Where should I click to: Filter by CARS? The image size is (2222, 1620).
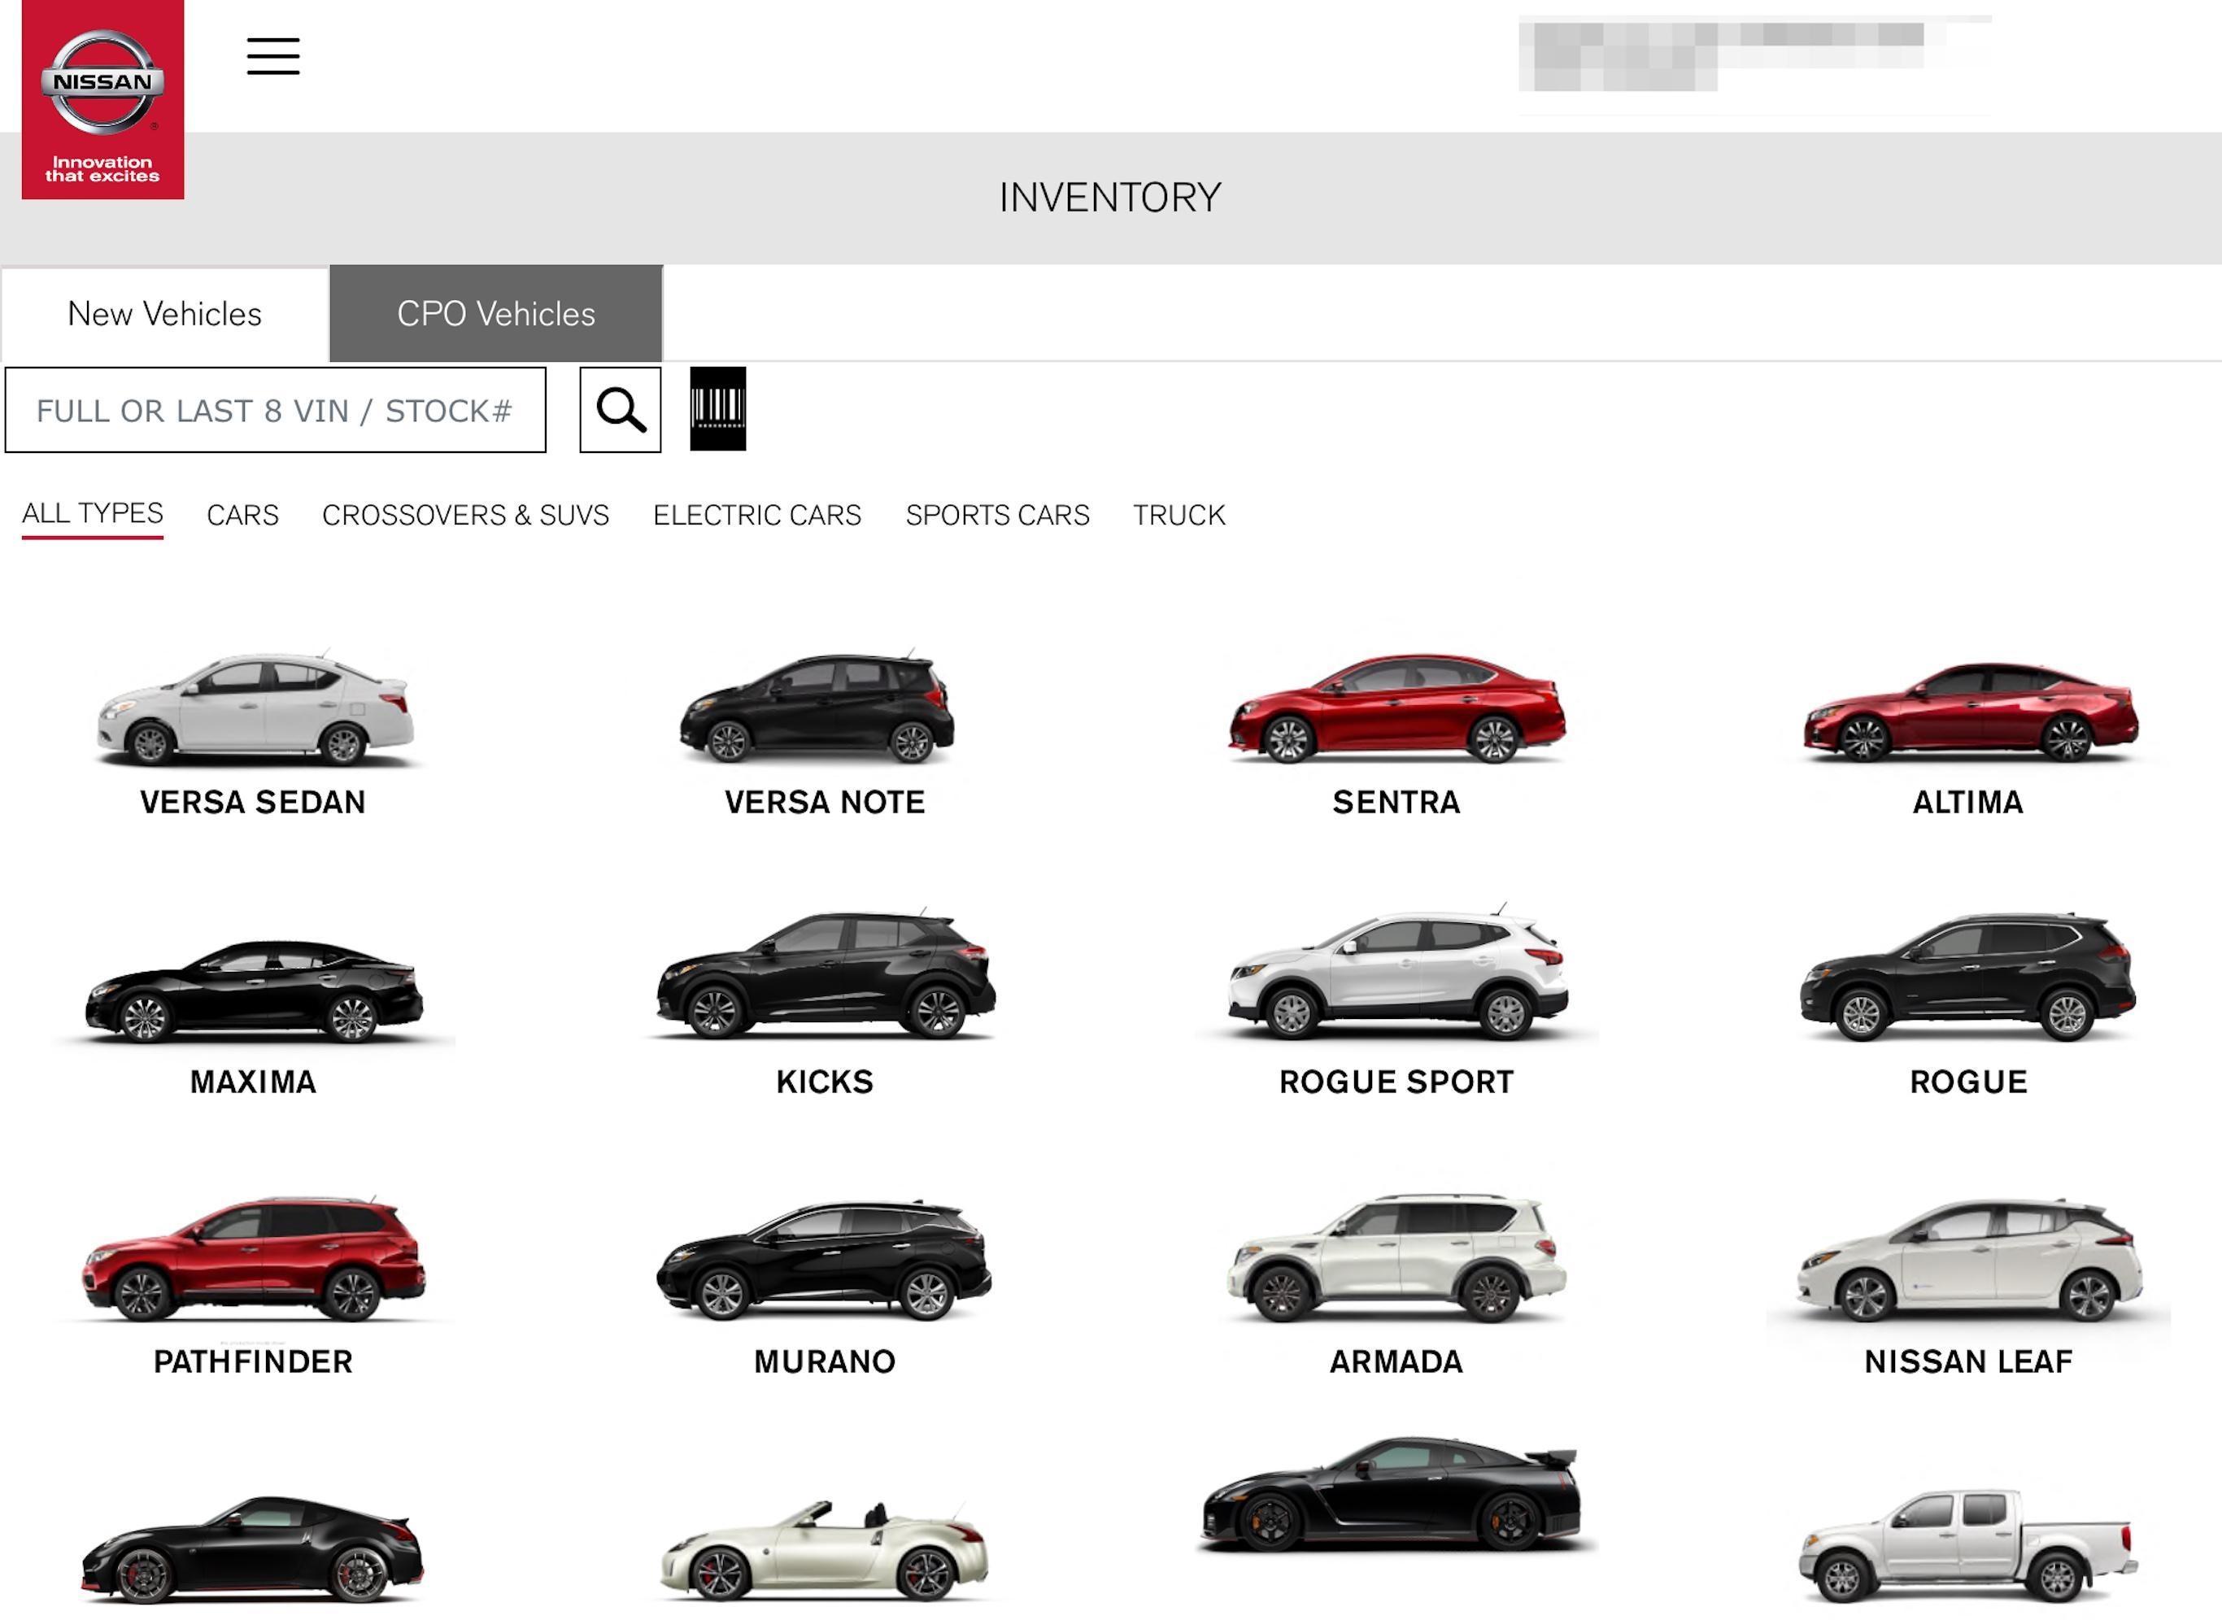tap(242, 515)
